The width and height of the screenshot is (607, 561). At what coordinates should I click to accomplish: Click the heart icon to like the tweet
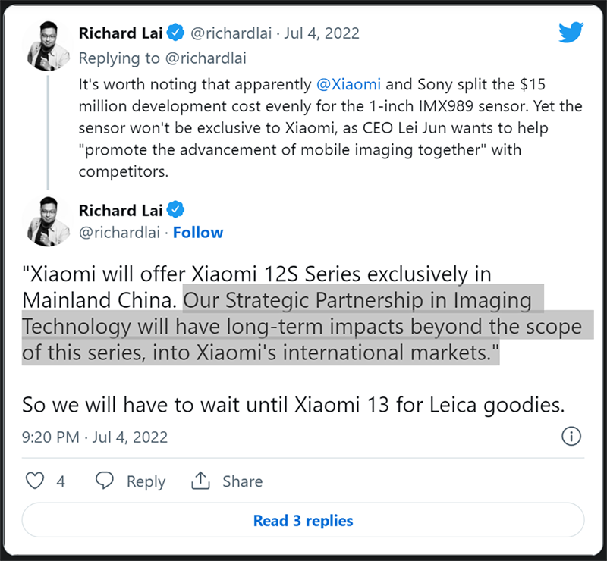[x=34, y=481]
